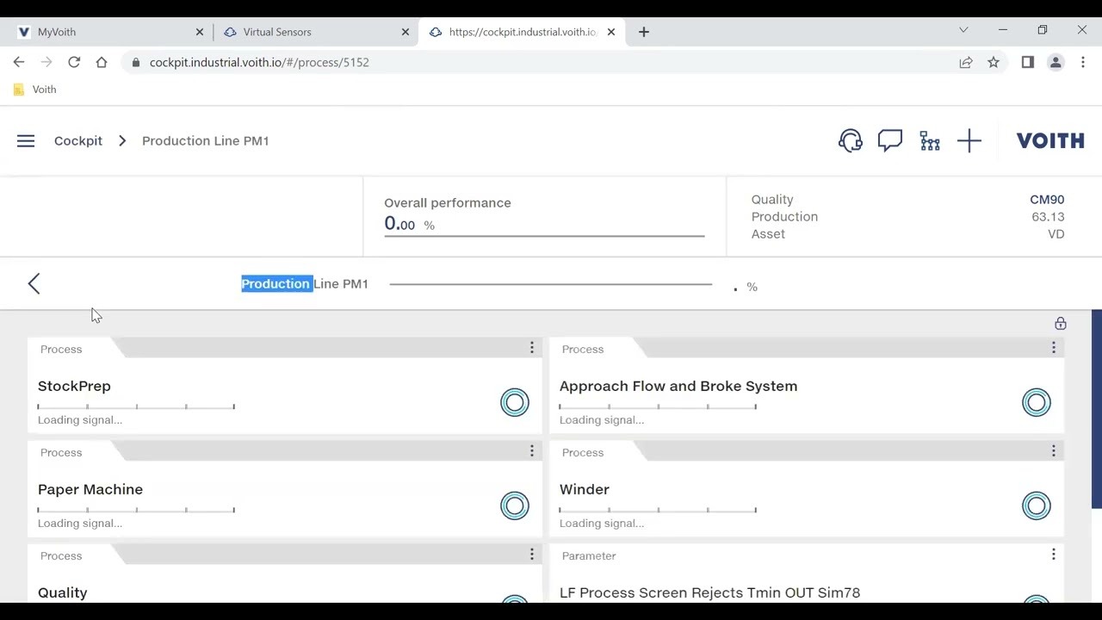The height and width of the screenshot is (620, 1102).
Task: Click the lock icon above the cards
Action: click(x=1061, y=323)
